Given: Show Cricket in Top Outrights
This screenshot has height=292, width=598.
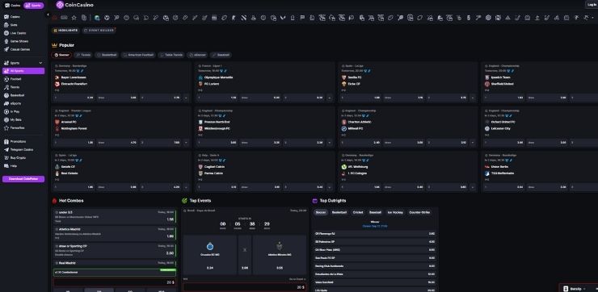Looking at the screenshot, I should (x=358, y=212).
